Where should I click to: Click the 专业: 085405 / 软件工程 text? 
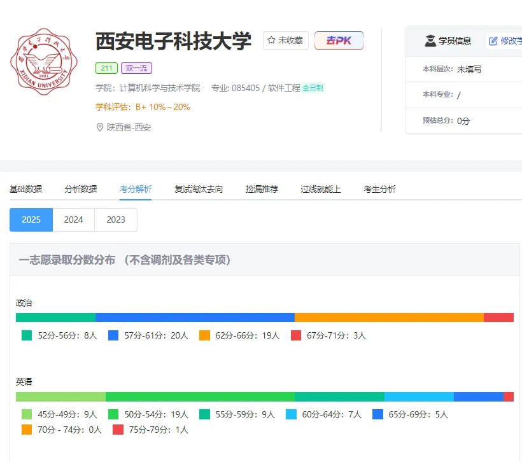coord(256,88)
